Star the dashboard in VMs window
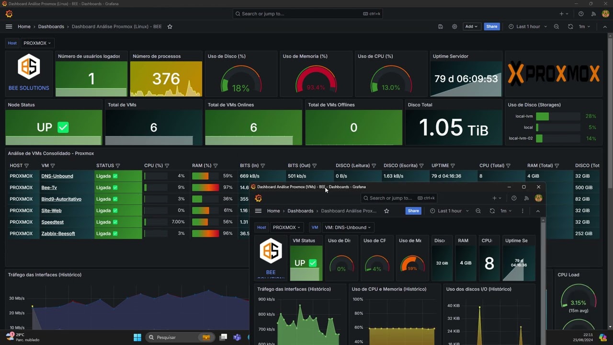Screen dimensions: 613x345 click(x=386, y=211)
